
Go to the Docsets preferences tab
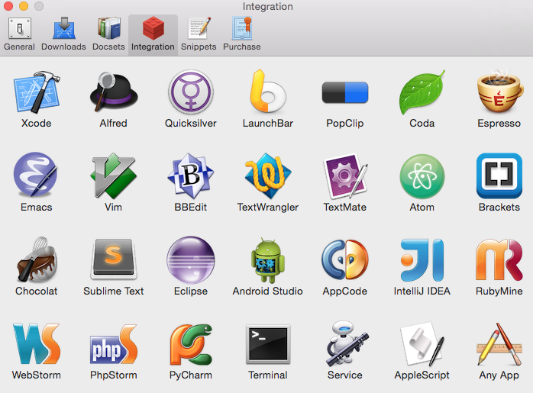click(108, 34)
